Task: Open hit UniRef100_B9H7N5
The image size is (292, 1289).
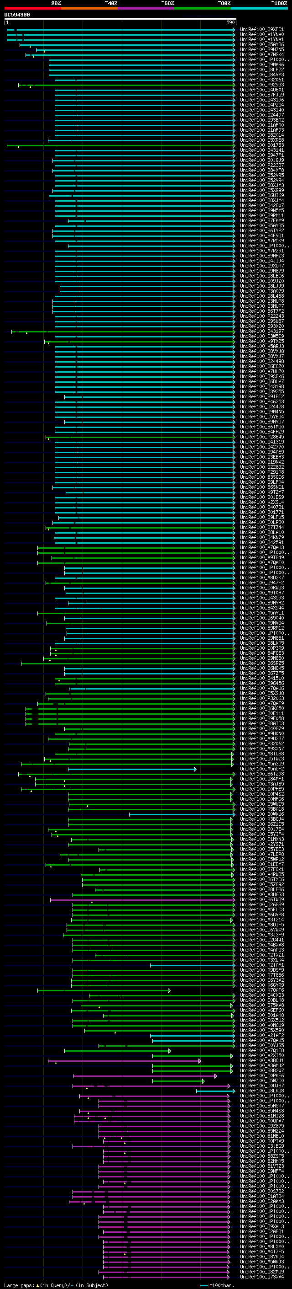Action: tap(262, 49)
